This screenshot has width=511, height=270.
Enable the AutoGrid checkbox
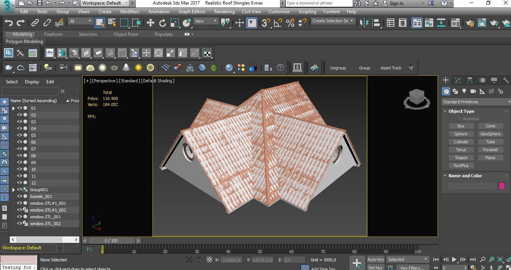coord(460,119)
